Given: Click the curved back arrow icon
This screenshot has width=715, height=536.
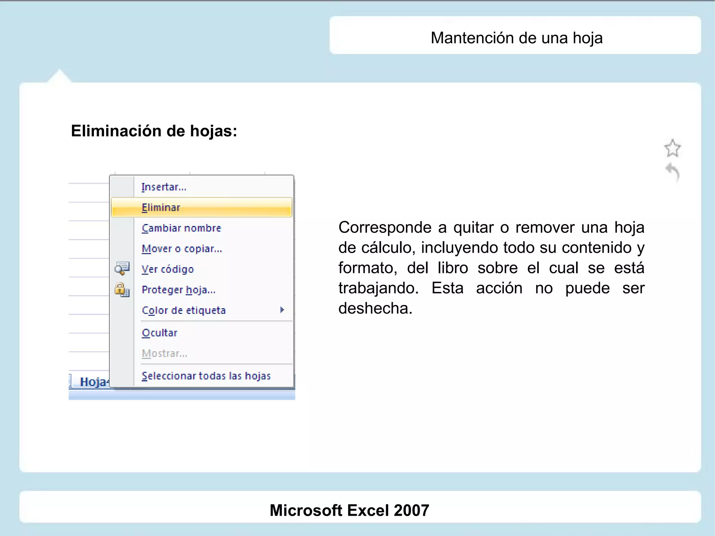Looking at the screenshot, I should pyautogui.click(x=673, y=172).
